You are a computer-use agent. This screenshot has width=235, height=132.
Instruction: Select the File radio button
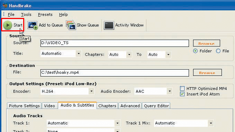(218, 51)
